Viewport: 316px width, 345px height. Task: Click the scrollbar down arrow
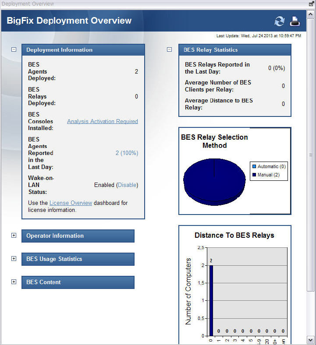coord(311,340)
